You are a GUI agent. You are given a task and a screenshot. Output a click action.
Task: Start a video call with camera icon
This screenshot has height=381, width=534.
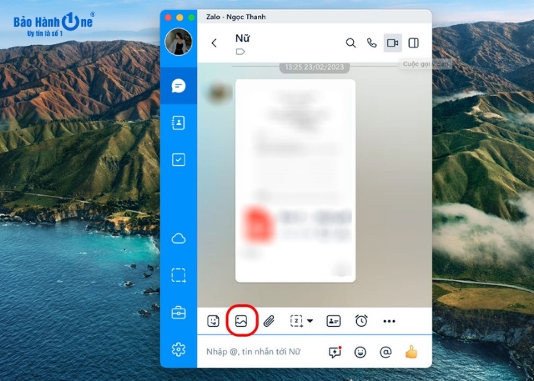(x=393, y=43)
